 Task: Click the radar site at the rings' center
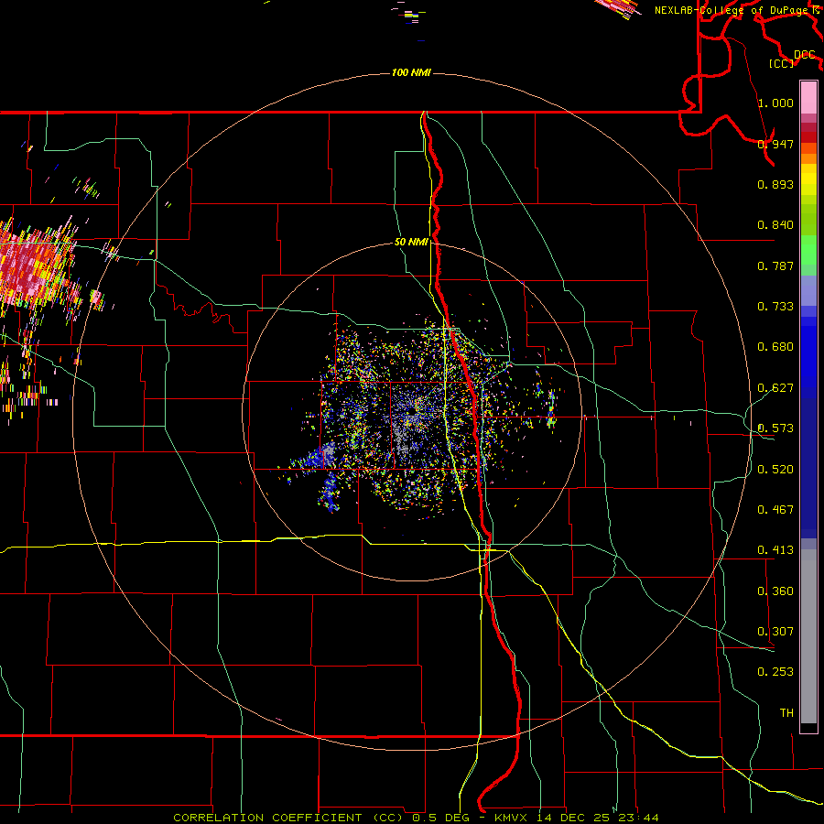tap(411, 413)
